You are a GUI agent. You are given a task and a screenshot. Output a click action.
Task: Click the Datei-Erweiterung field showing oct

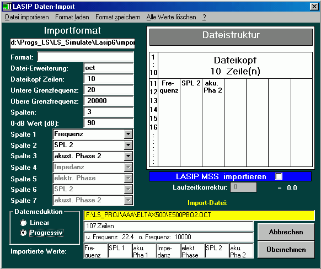tap(109, 68)
